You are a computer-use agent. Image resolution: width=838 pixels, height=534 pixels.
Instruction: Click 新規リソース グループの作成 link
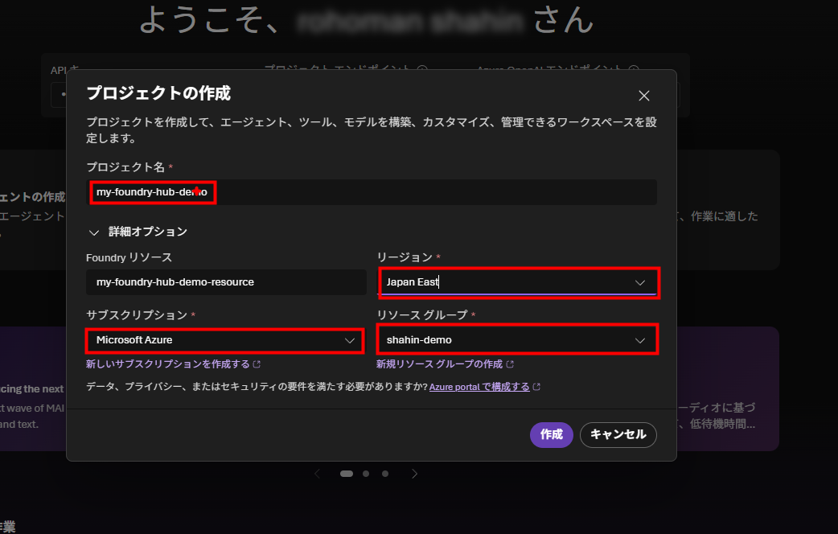click(x=439, y=364)
